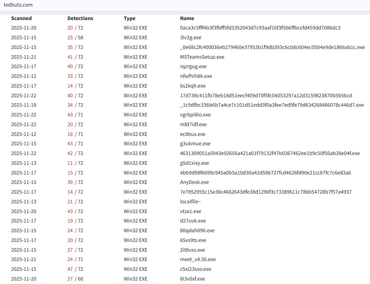Open the MSTeamsSetup.exe scan details
Viewport: 370px width, 284px height.
(x=202, y=57)
